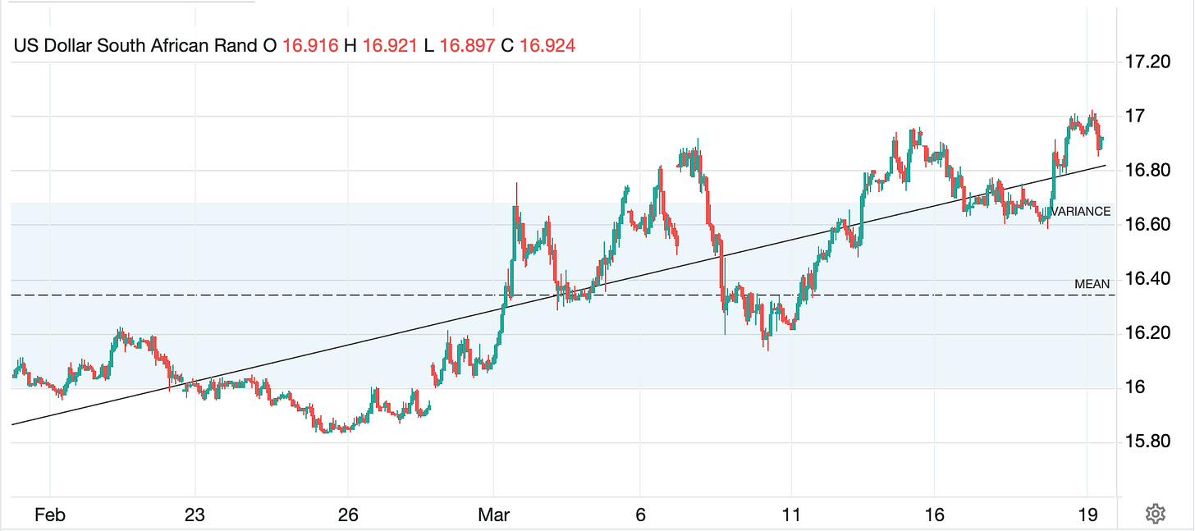Click the high value 16.921
Image resolution: width=1195 pixels, height=531 pixels.
coord(391,46)
